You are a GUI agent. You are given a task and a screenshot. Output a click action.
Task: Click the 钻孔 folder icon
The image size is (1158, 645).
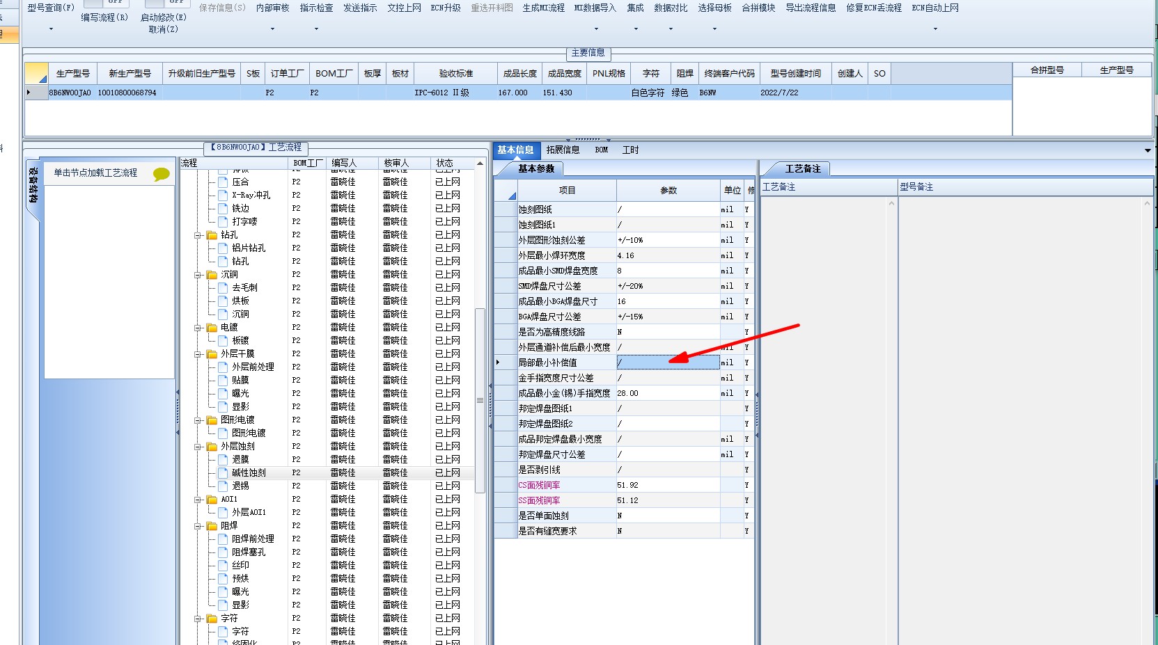tap(212, 235)
